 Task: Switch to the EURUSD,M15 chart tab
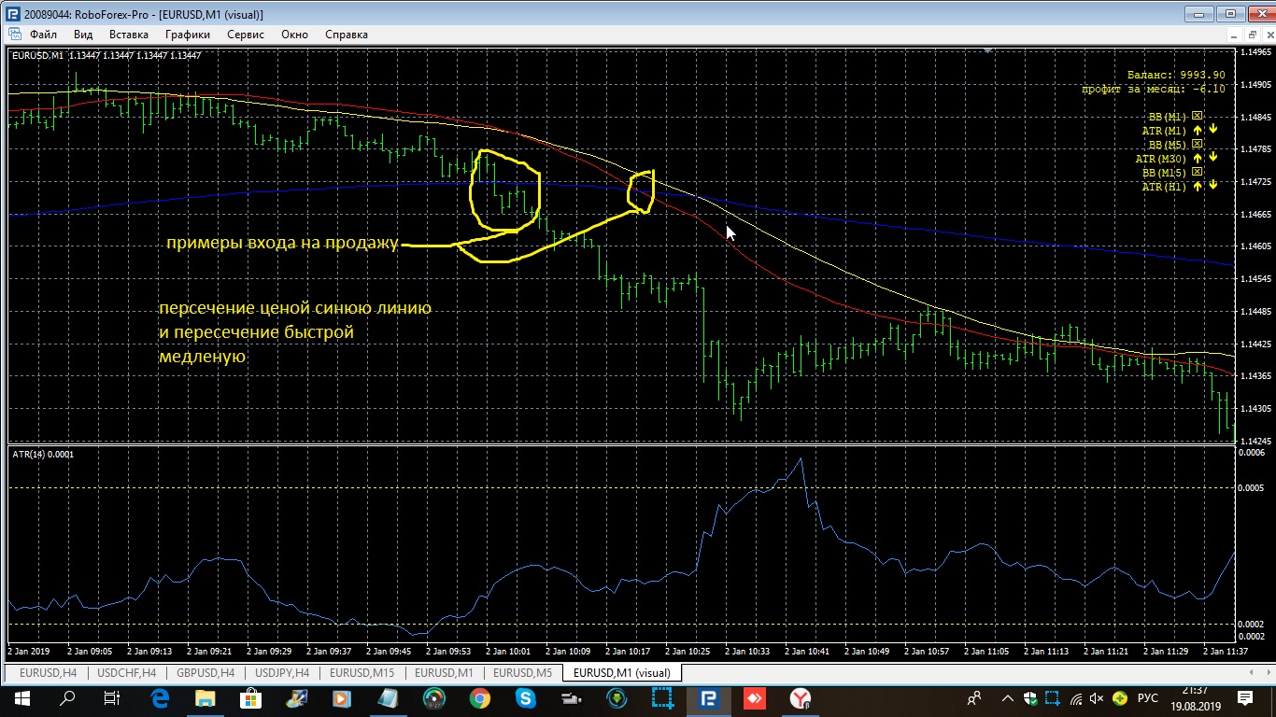click(x=362, y=672)
